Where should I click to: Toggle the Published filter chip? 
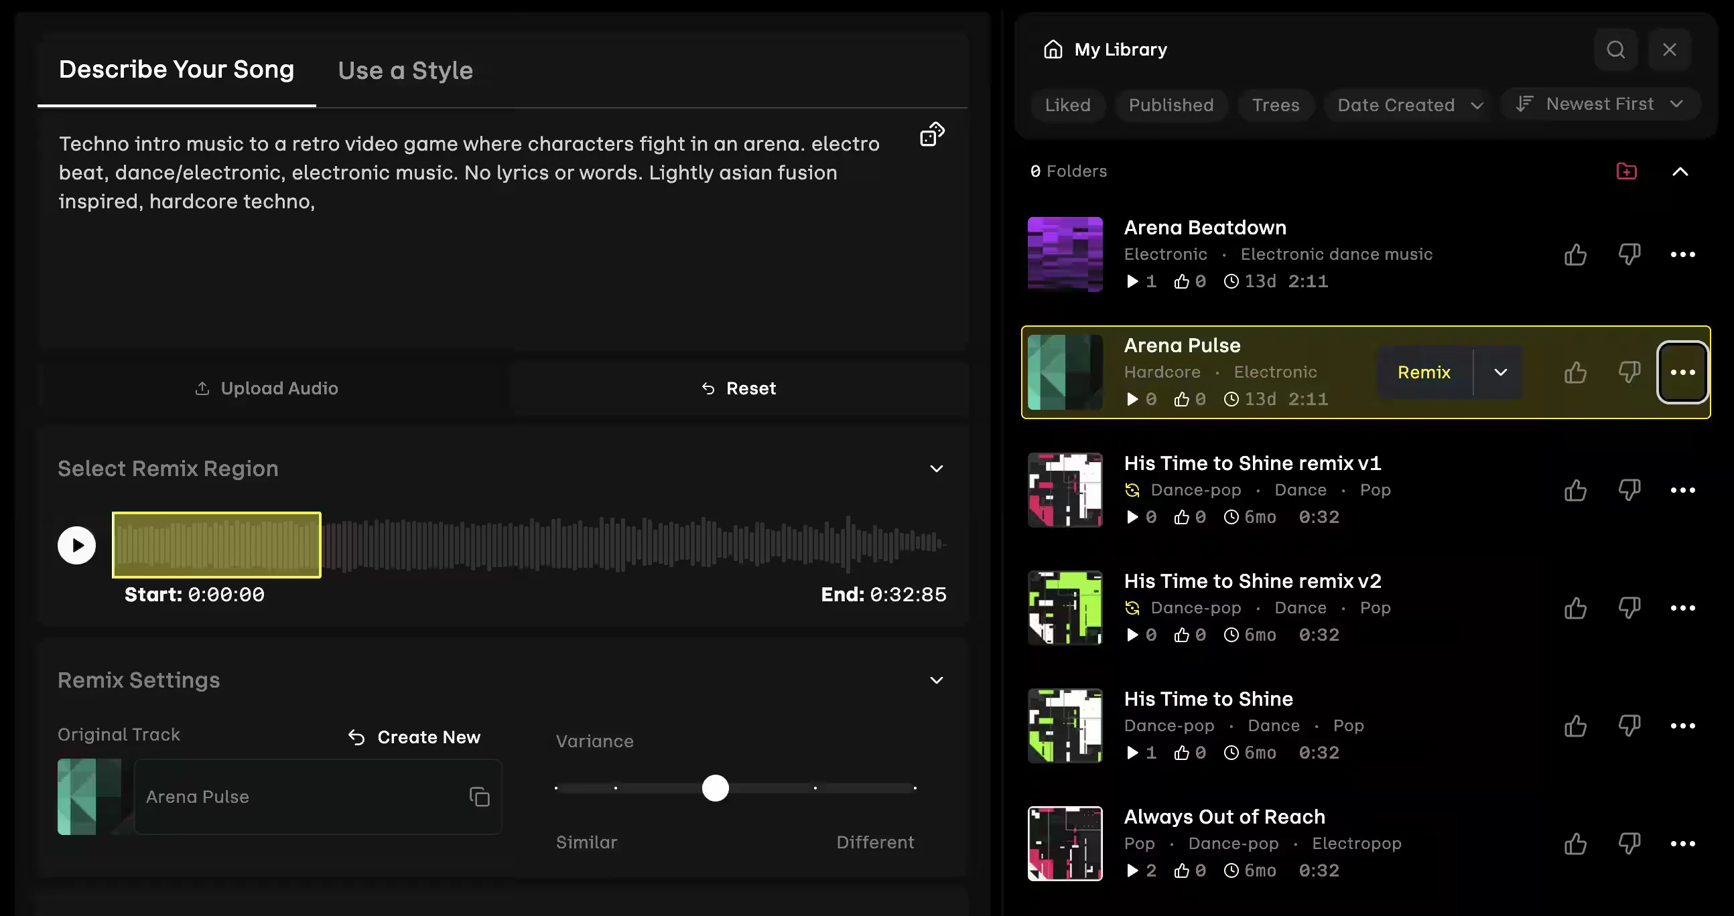[x=1171, y=106]
